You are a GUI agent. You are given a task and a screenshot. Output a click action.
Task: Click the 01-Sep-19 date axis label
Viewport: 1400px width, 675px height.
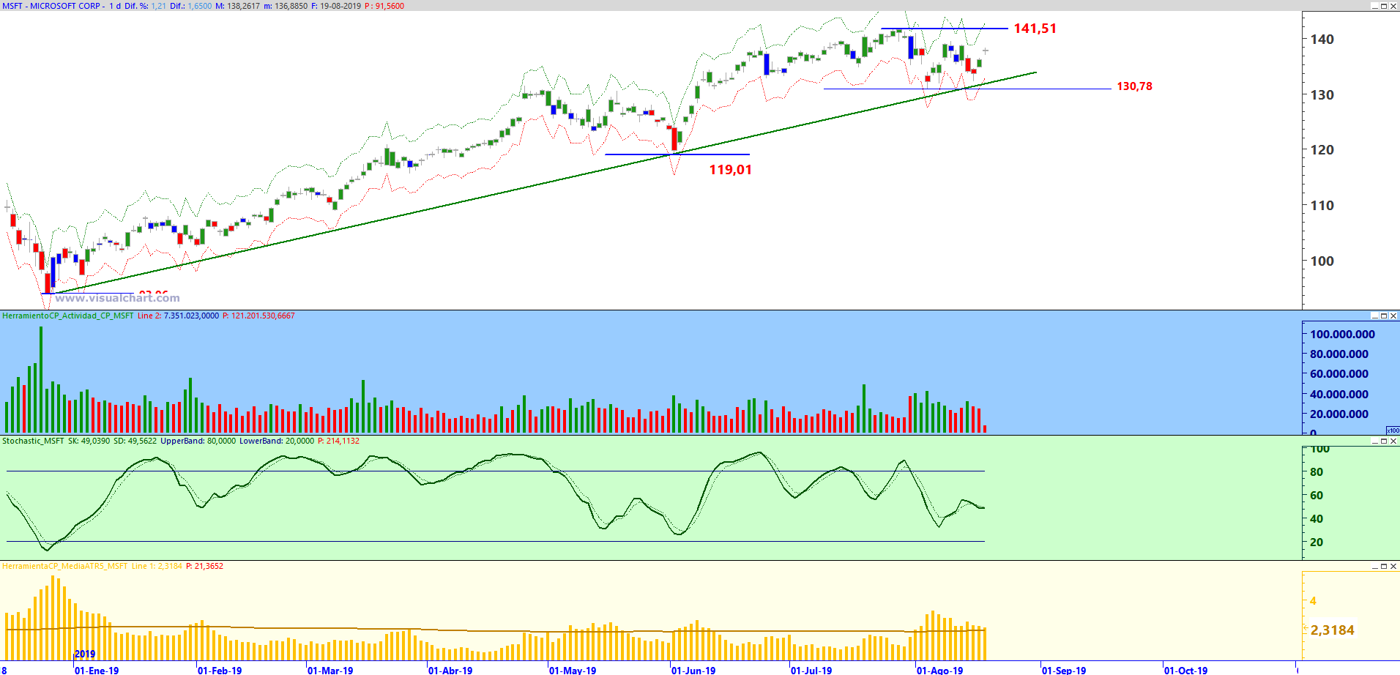point(1064,671)
